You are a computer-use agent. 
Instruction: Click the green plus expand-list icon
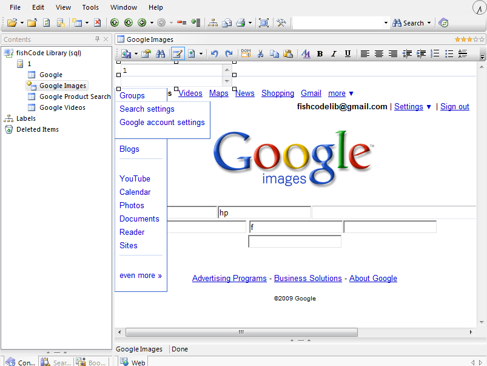coord(196,22)
